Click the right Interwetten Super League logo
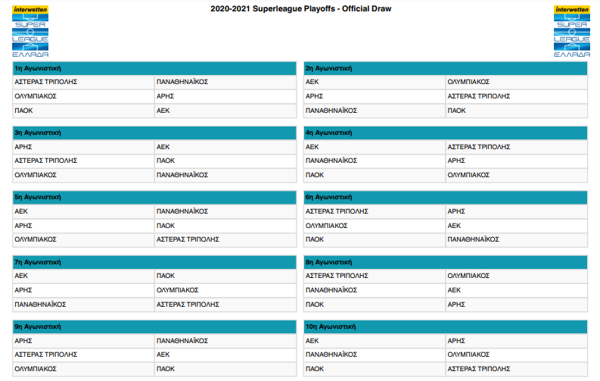Viewport: 600px width, 381px height. coord(572,31)
